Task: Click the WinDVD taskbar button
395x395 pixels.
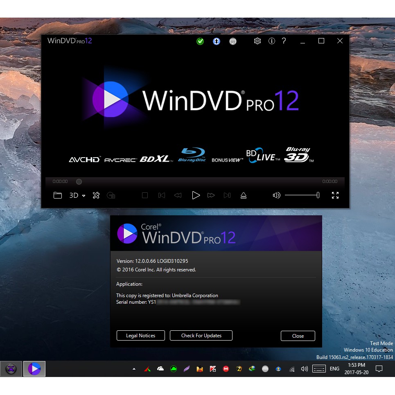Action: 34,369
